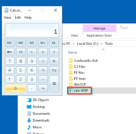Click the 2 digit key
Image resolution: width=136 pixels, height=134 pixels.
pos(21,79)
